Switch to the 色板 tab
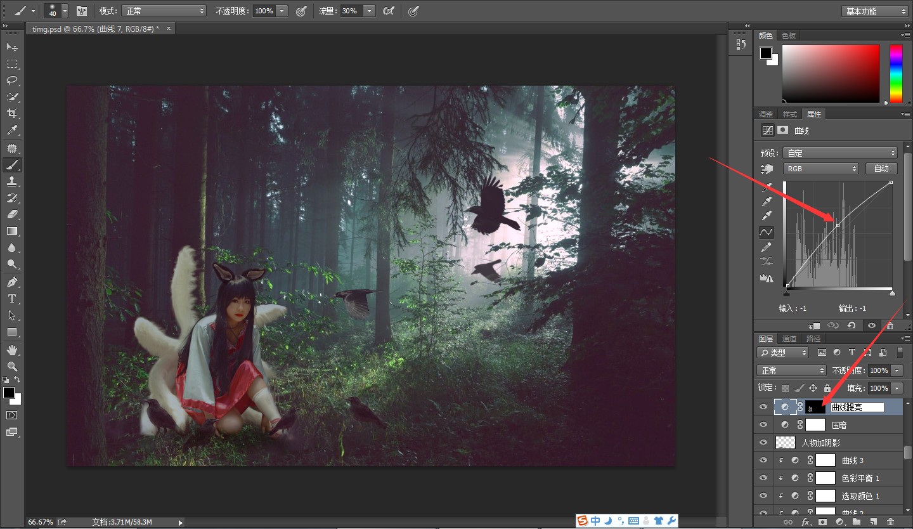 tap(788, 36)
